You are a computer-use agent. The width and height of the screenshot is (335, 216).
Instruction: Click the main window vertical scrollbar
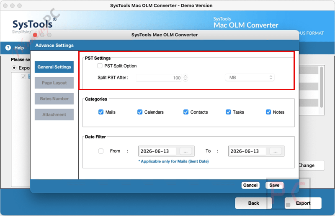coord(321,87)
